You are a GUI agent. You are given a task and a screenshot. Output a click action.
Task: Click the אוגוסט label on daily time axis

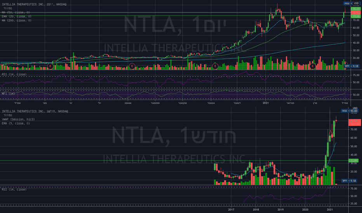click(x=128, y=103)
